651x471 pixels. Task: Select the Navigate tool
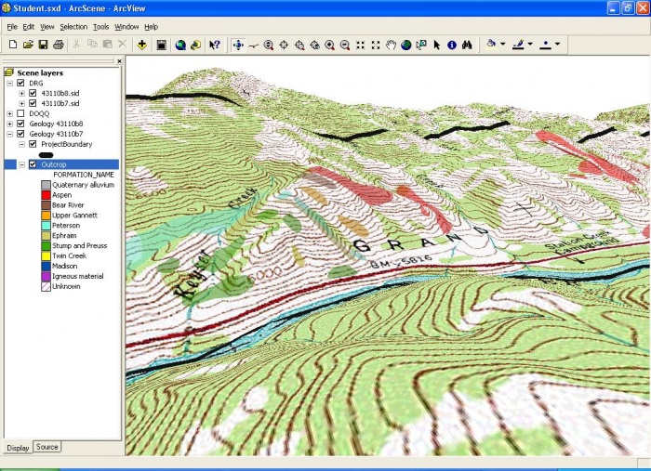[x=237, y=45]
